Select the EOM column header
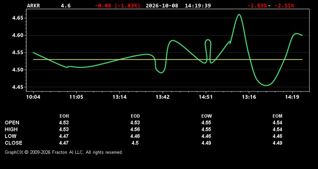Screen dimensions: 318x169 (x=277, y=116)
